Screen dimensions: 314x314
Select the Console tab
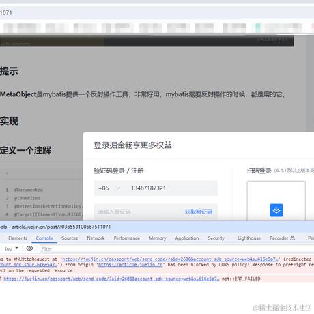44,238
